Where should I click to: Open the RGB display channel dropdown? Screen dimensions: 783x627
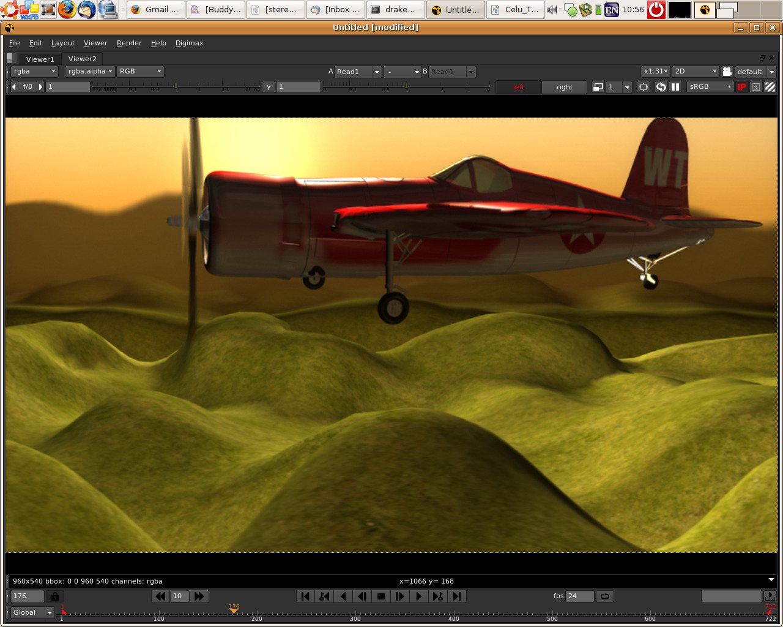click(141, 72)
